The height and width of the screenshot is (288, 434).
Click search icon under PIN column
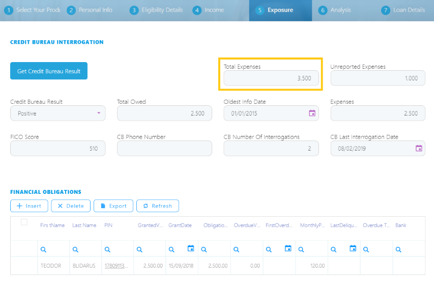[x=107, y=249]
